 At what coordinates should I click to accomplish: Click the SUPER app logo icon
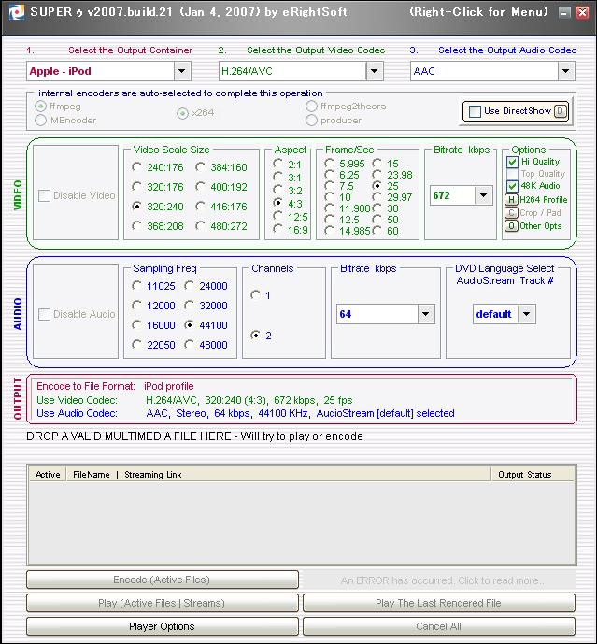[17, 12]
